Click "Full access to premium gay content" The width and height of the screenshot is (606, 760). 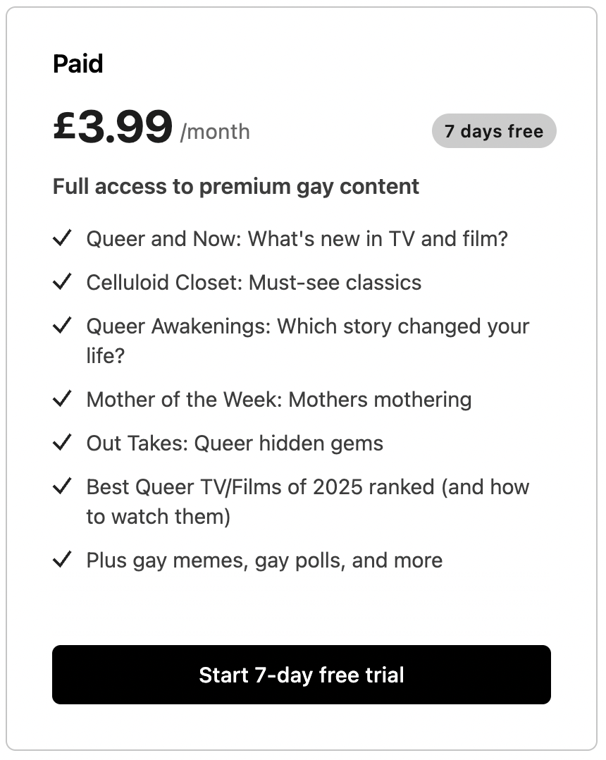pos(236,187)
